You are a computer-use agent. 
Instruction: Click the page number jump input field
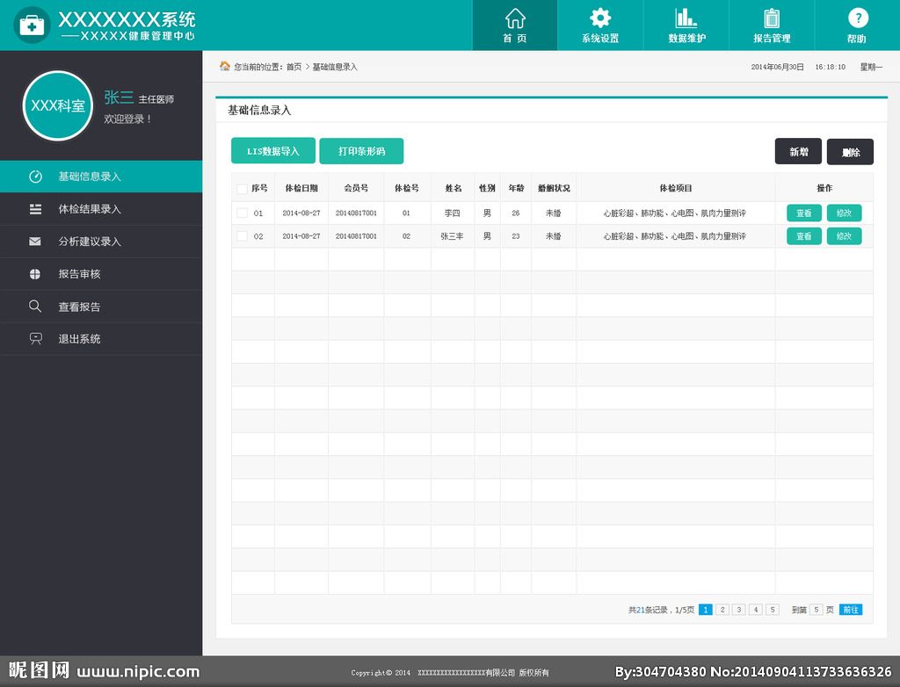pyautogui.click(x=816, y=610)
